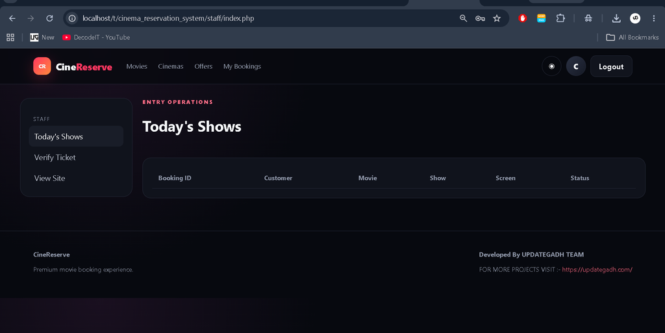Click Developed By UPDATEGADH TEAM text
Screen dimensions: 665x333
tap(531, 254)
